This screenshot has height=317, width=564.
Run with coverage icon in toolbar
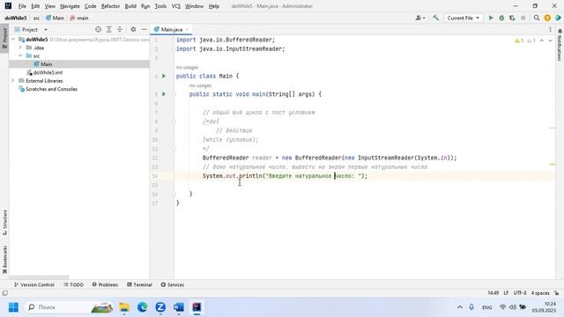pyautogui.click(x=512, y=18)
